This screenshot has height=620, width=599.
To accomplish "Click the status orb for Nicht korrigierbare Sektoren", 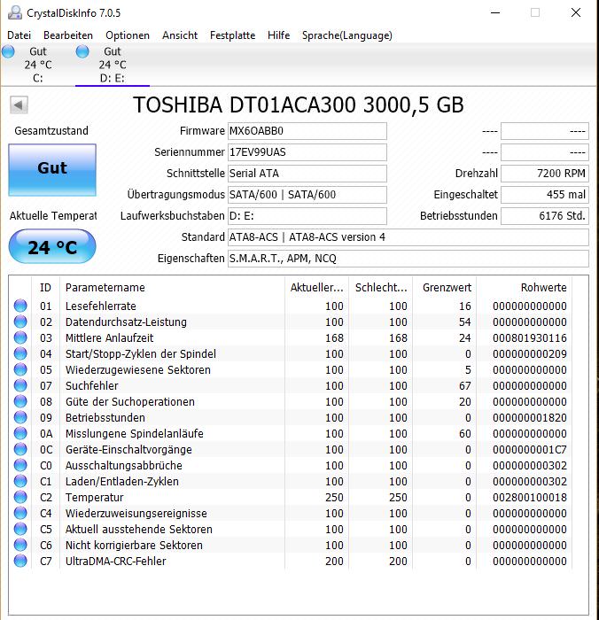I will [20, 545].
